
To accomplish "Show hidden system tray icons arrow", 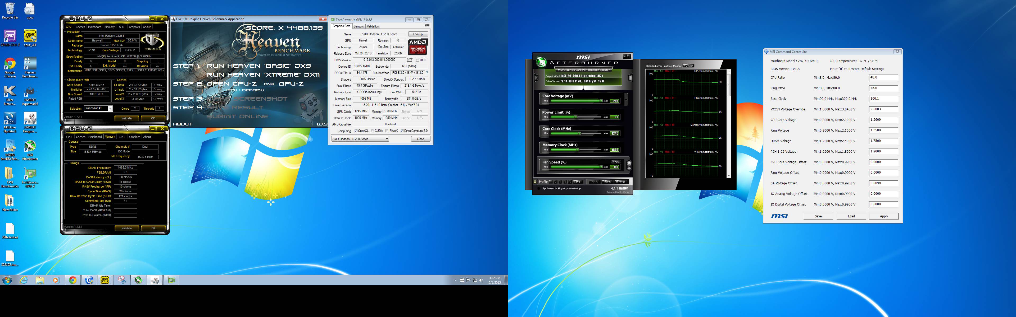I will (x=456, y=280).
